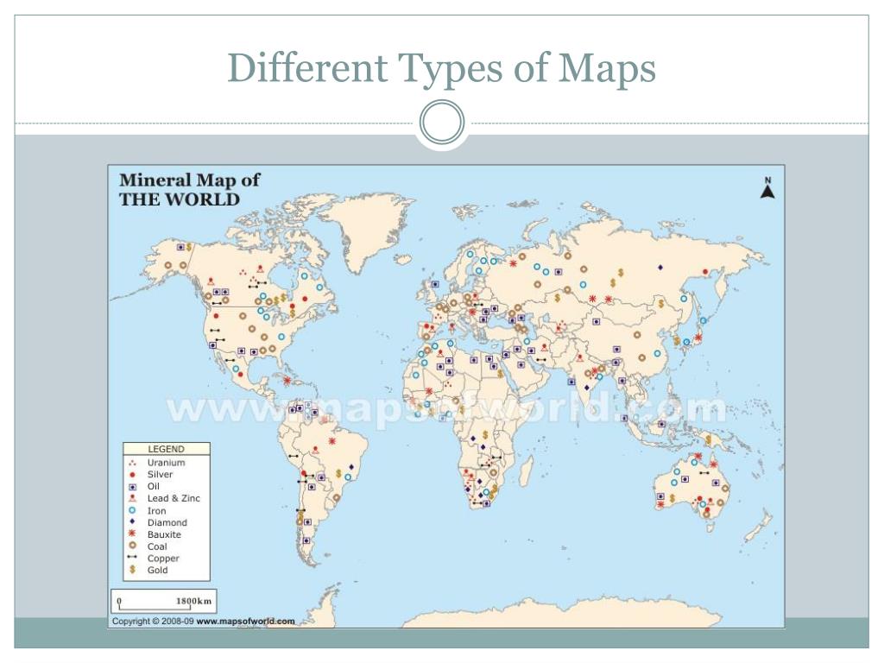This screenshot has height=663, width=884.
Task: Click the Oil square symbol in legend
Action: tap(133, 487)
